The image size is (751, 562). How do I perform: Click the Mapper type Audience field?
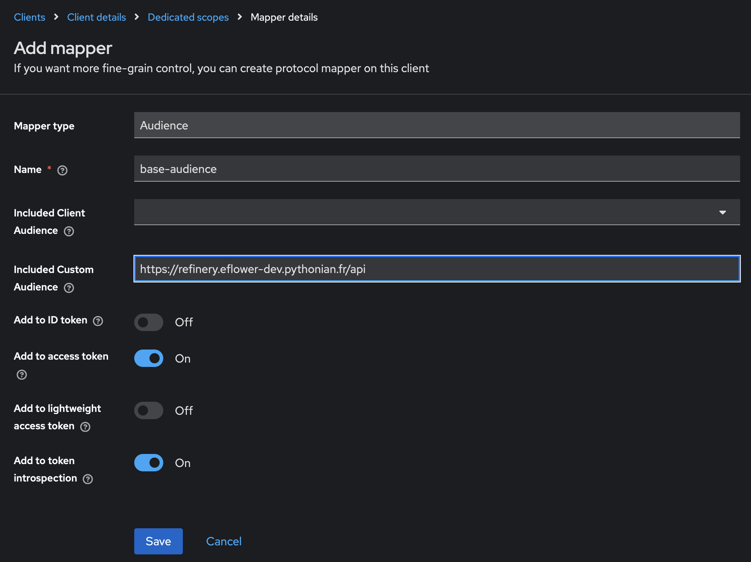(437, 125)
